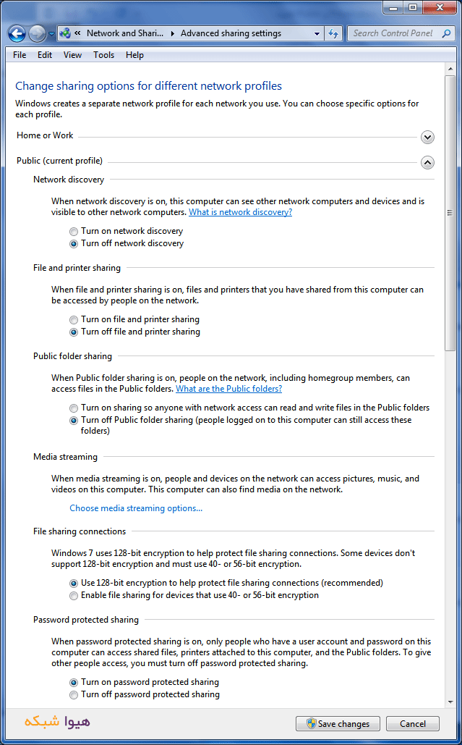This screenshot has width=462, height=745.
Task: Open the What is network discovery? link
Action: pos(241,212)
